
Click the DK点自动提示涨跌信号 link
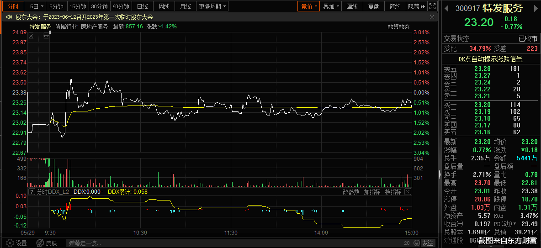pyautogui.click(x=490, y=59)
